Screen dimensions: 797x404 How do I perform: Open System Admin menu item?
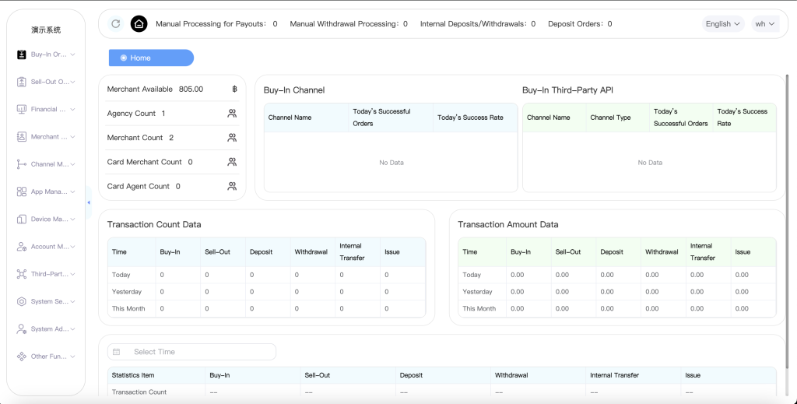(46, 328)
